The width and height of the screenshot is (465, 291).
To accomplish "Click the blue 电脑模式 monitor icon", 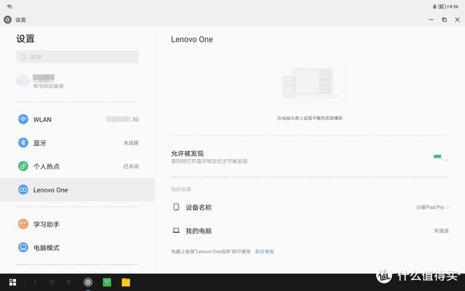I will tap(23, 247).
